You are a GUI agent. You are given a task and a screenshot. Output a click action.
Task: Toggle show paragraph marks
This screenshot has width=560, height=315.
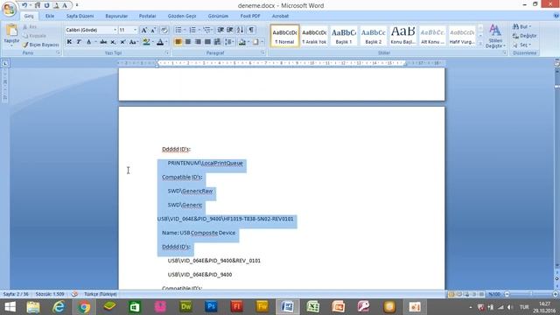coord(251,30)
